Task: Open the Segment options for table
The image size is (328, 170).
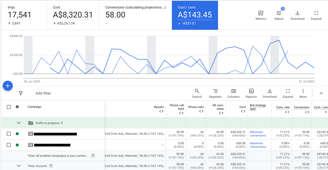Action: point(215,93)
